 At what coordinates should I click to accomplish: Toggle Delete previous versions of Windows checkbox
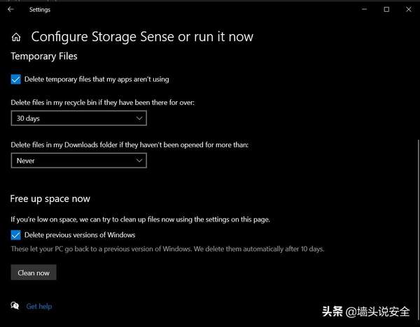pos(16,235)
